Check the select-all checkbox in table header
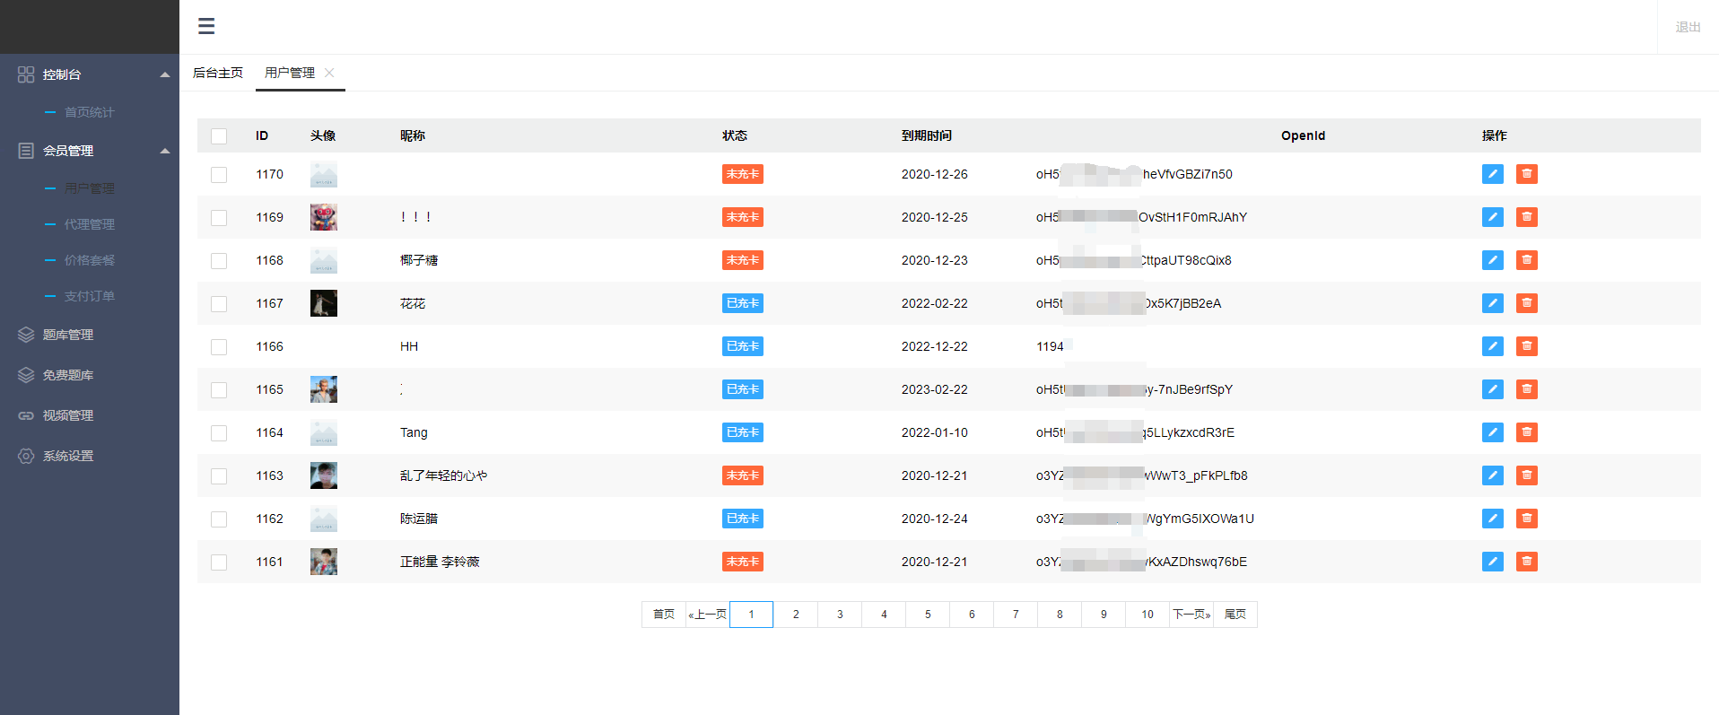The width and height of the screenshot is (1719, 715). 219,136
